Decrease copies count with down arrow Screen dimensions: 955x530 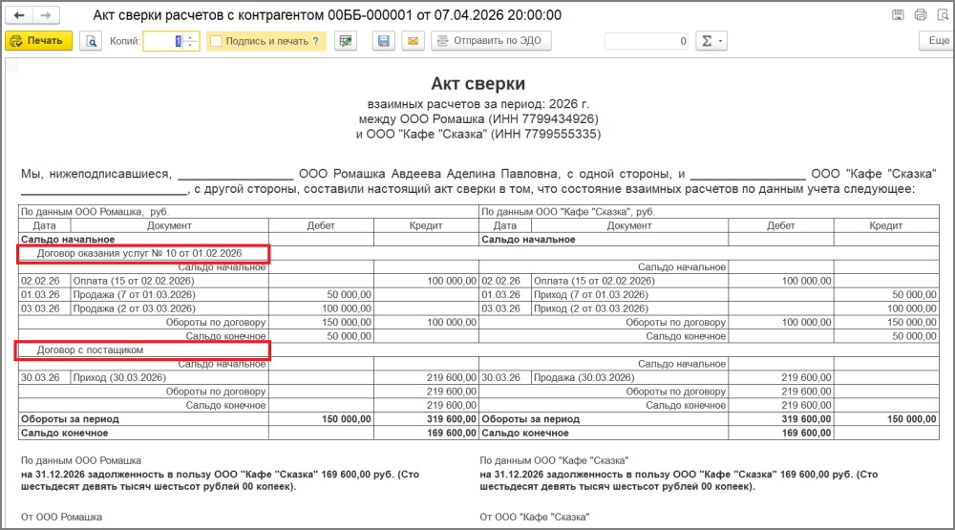[x=191, y=46]
